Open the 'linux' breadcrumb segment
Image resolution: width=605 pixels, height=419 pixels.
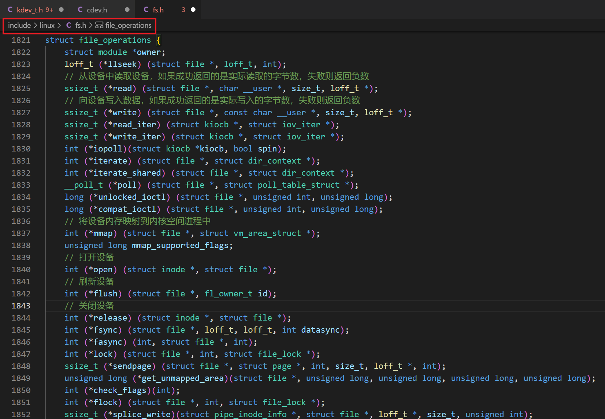click(47, 26)
